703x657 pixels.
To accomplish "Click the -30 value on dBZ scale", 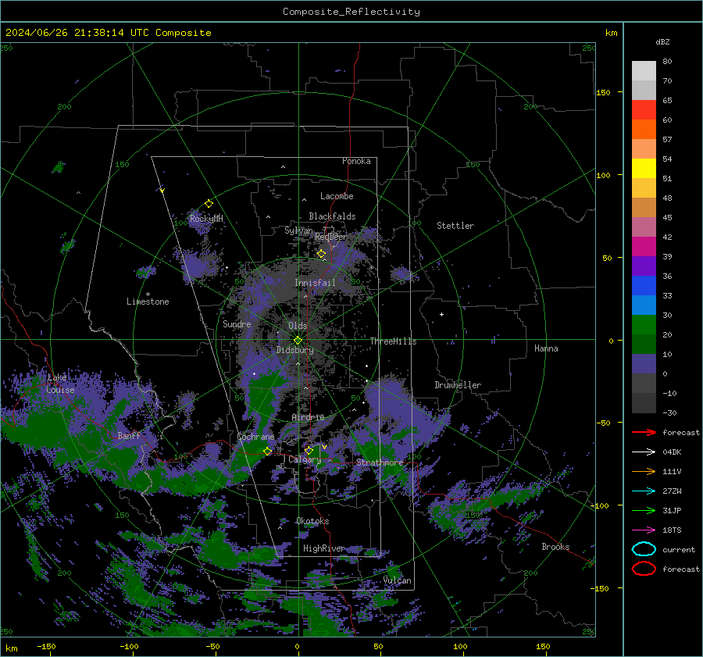I will [669, 412].
